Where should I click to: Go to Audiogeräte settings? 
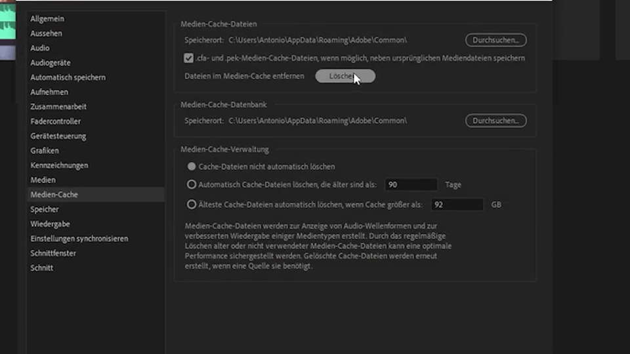(x=51, y=63)
